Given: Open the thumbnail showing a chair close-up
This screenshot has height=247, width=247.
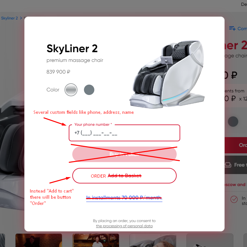Looking at the screenshot, I should point(153,240).
